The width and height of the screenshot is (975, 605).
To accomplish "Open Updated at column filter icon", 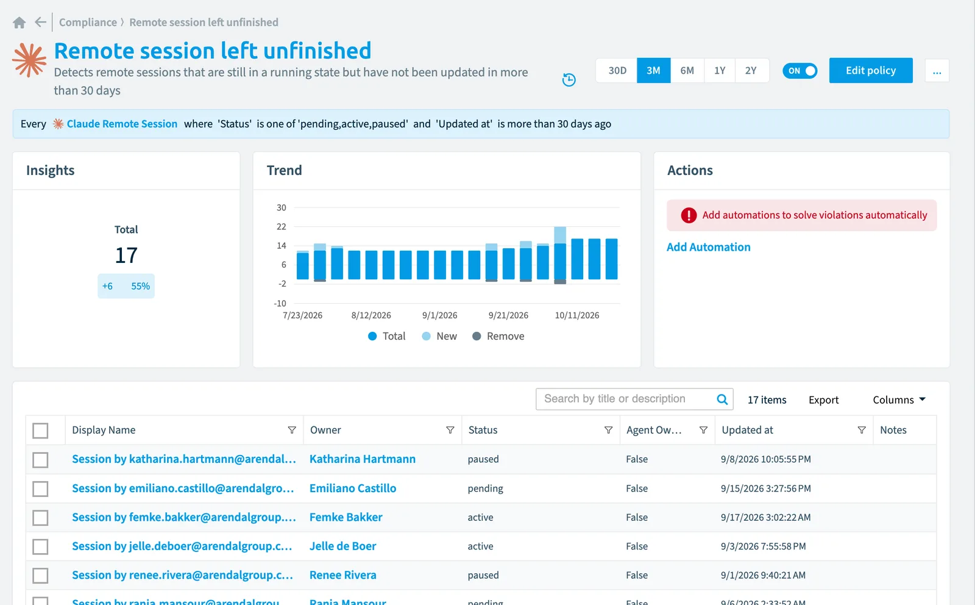I will (862, 430).
